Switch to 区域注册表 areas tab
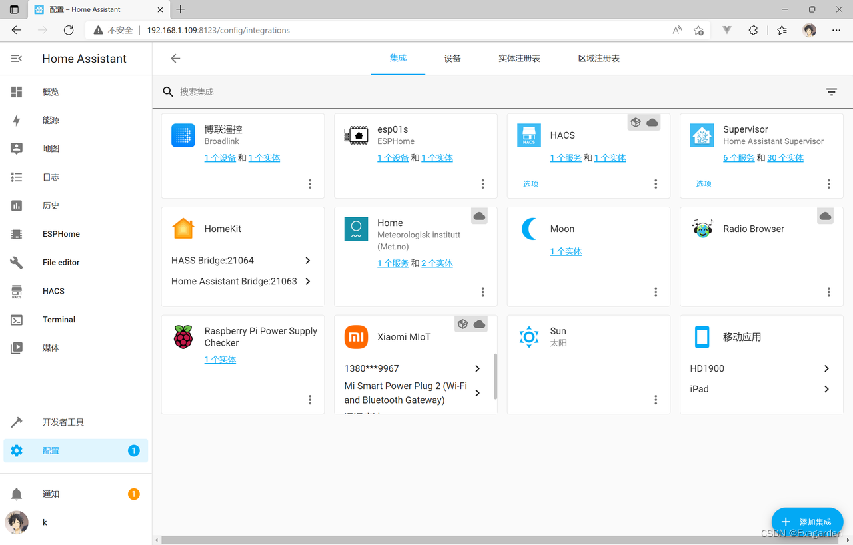The width and height of the screenshot is (853, 545). [x=598, y=59]
